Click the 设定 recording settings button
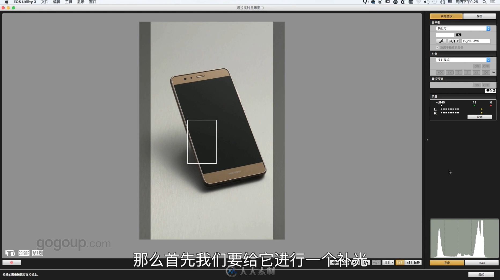 (x=480, y=117)
